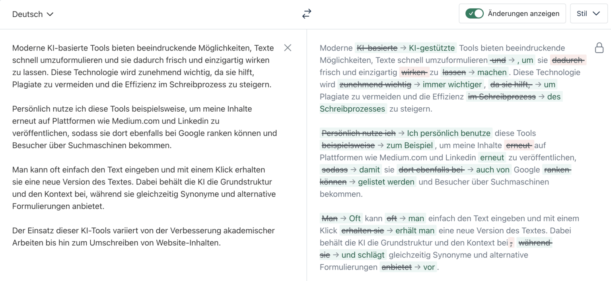Swap source and target languages icon
This screenshot has height=281, width=611.
(x=306, y=14)
